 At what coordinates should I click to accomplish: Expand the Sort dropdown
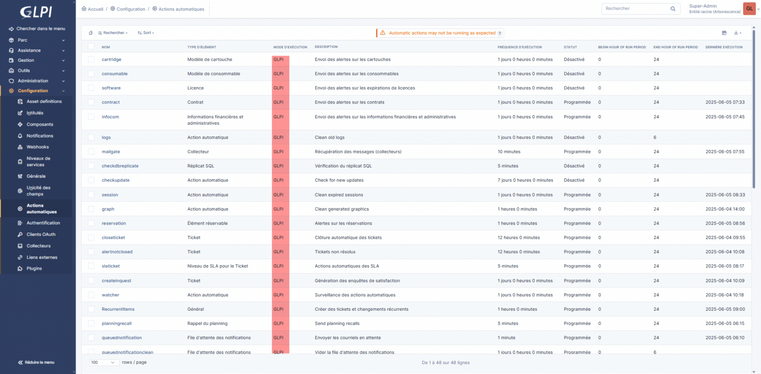(146, 33)
